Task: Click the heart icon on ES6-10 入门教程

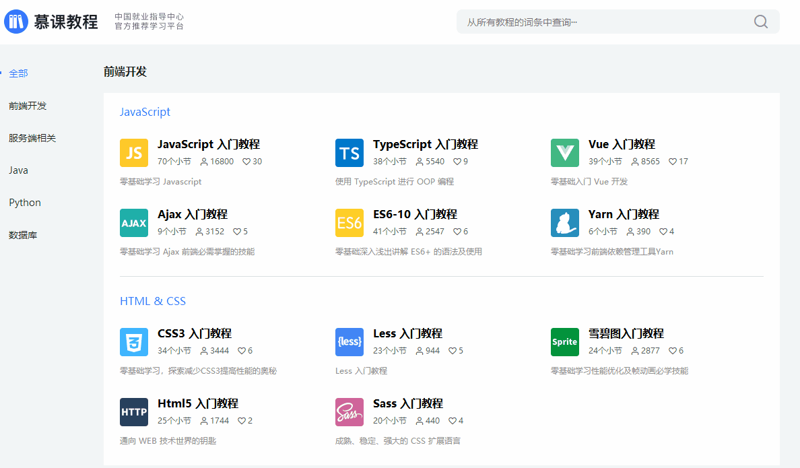Action: coord(457,232)
